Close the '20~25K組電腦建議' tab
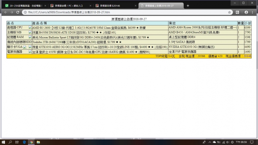Image resolution: width=258 pixels, height=145 pixels. click(x=45, y=6)
